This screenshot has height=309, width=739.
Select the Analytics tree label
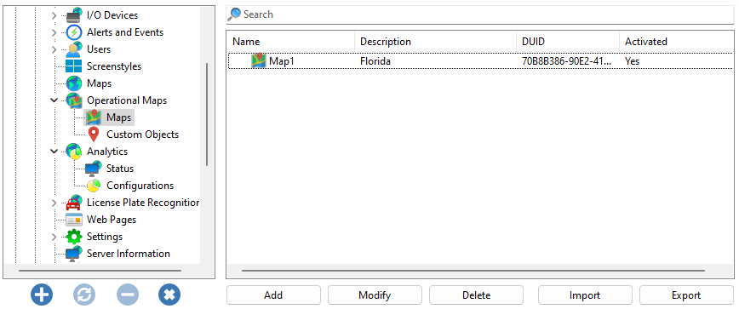[x=107, y=152]
